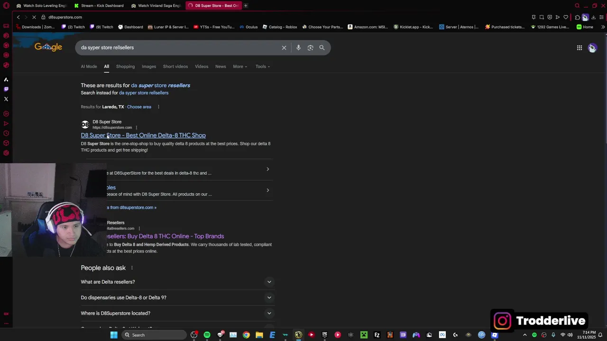Switch to the Stream - Kick Dashboard tab
Image resolution: width=607 pixels, height=341 pixels.
[x=99, y=6]
